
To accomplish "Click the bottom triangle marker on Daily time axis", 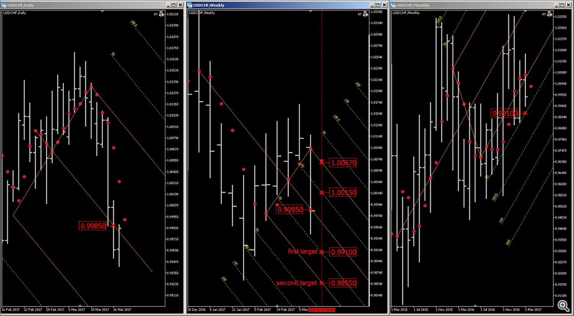I will pos(80,306).
